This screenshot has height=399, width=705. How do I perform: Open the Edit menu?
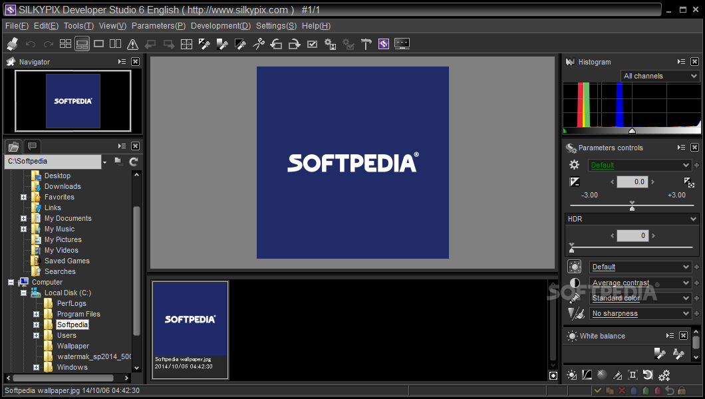click(x=46, y=26)
